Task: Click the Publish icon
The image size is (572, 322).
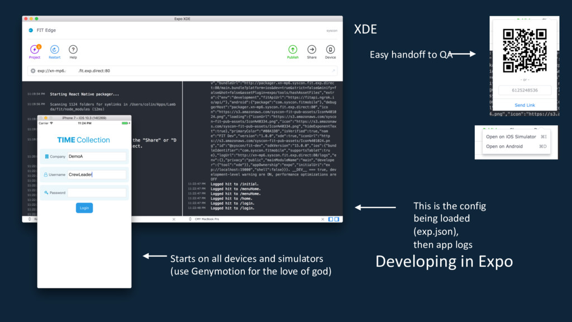Action: pos(293,49)
